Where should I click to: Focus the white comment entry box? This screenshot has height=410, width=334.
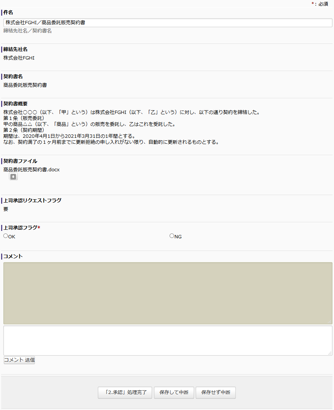tap(167, 340)
